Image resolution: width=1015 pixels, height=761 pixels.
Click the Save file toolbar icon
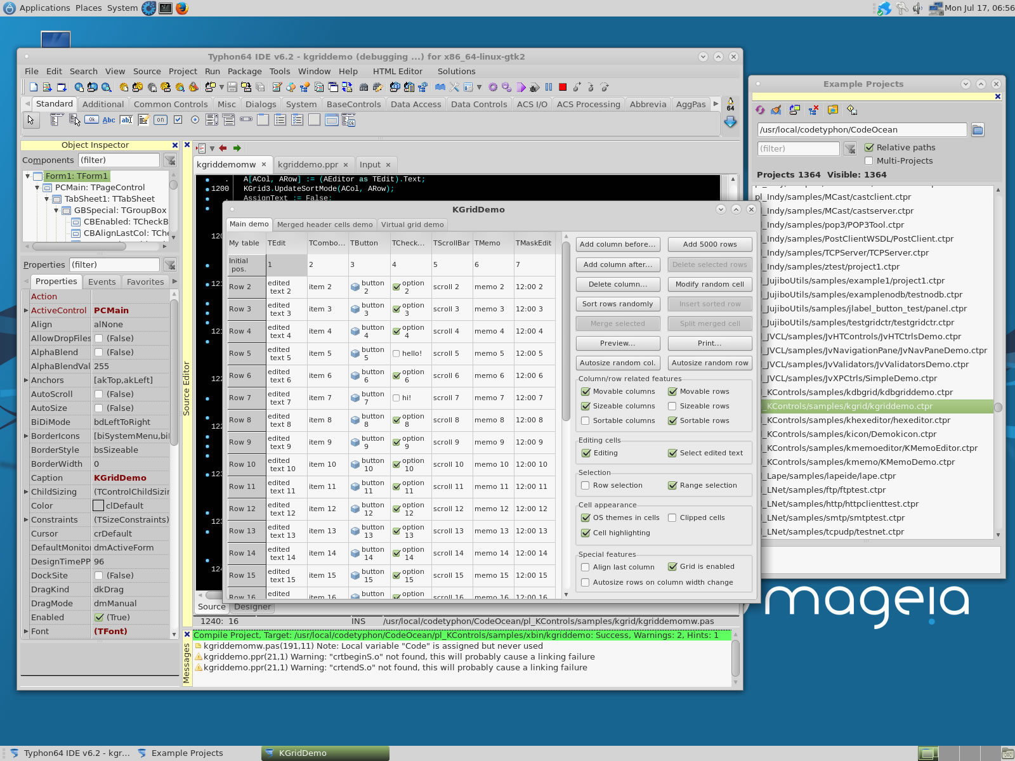point(232,88)
